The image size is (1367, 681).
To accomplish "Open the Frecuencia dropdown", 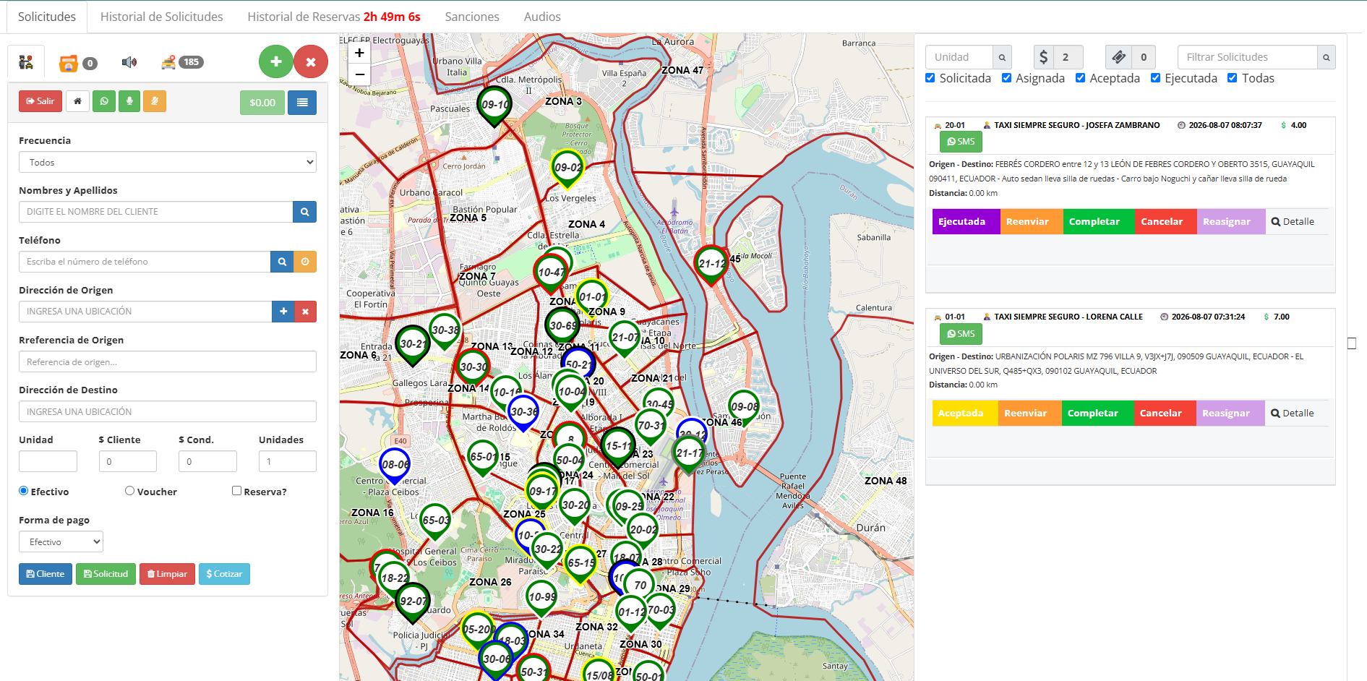I will [168, 162].
